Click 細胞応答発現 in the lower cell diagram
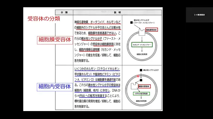Image resolution: width=213 pixels, height=119 pixels. (141, 101)
